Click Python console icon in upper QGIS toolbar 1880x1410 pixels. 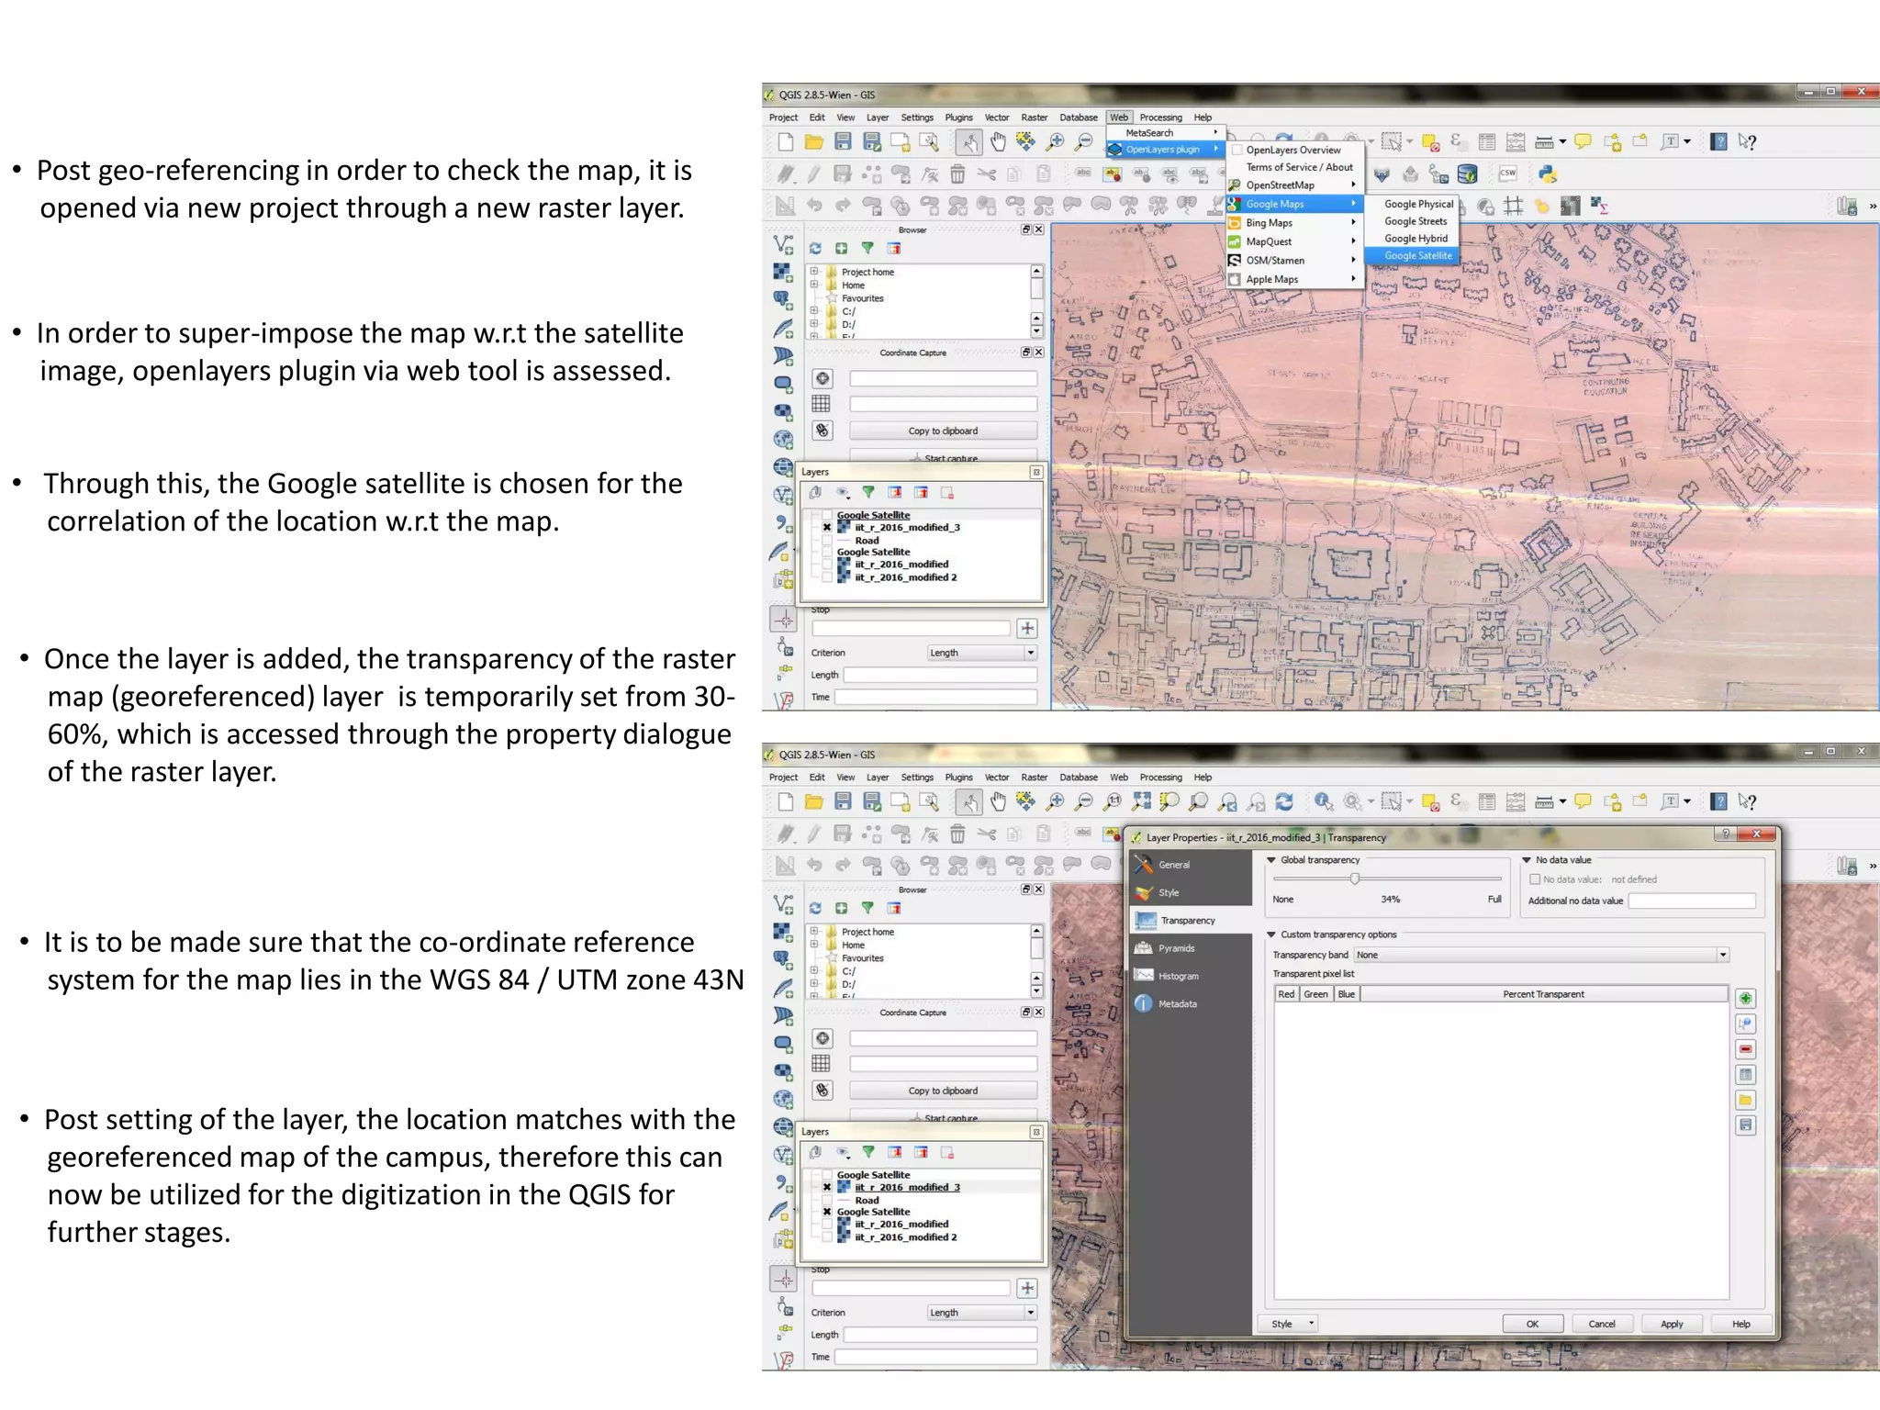(1548, 173)
